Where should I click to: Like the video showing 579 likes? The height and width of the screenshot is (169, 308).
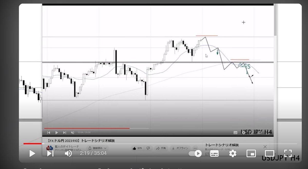(x=137, y=148)
